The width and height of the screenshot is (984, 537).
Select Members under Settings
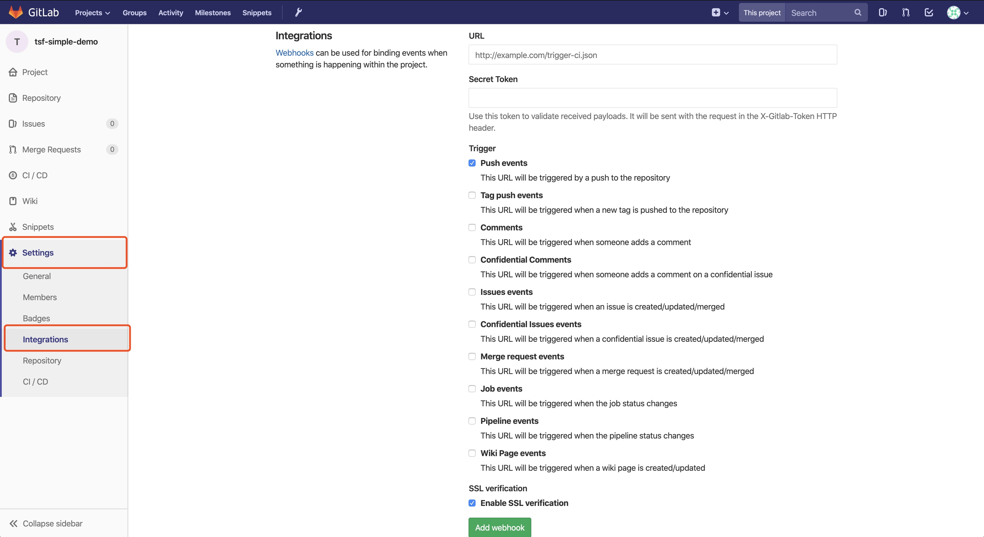[x=40, y=297]
